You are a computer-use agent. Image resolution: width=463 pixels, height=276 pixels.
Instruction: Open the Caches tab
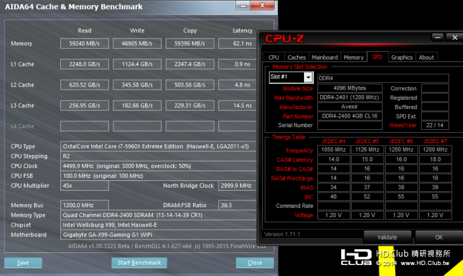(297, 57)
